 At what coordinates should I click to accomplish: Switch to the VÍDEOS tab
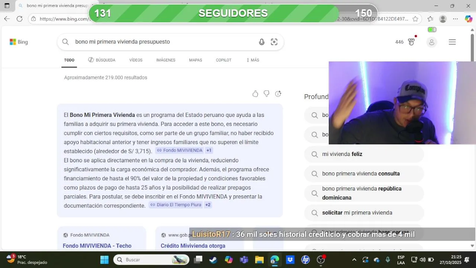click(136, 60)
